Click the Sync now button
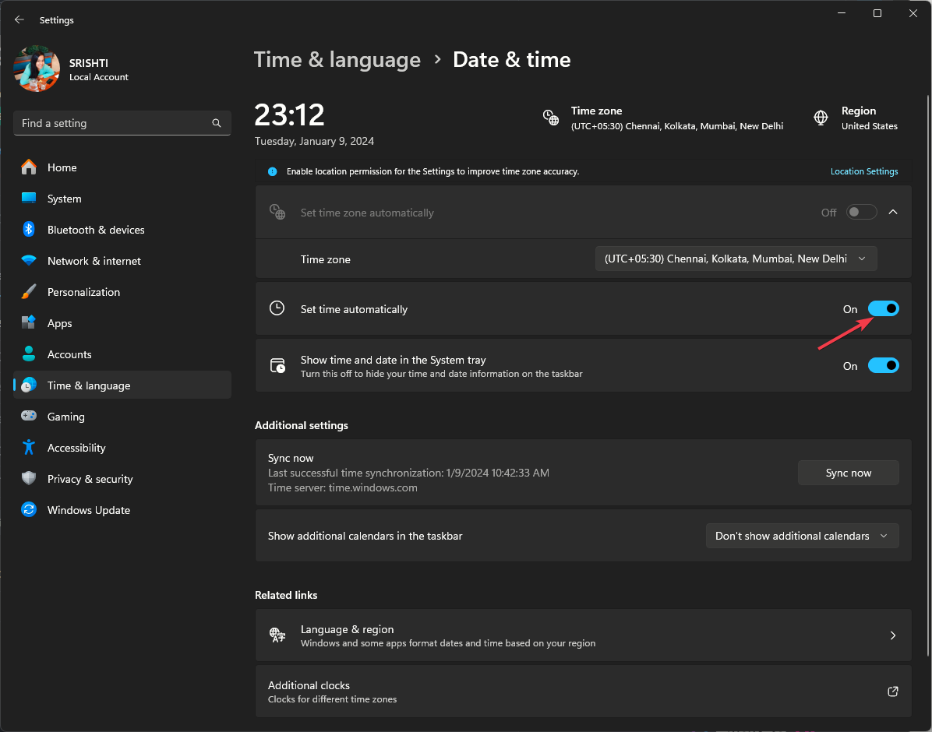This screenshot has width=932, height=732. click(x=848, y=473)
